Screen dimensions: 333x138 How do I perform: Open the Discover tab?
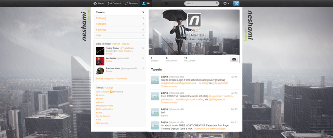tap(131, 3)
